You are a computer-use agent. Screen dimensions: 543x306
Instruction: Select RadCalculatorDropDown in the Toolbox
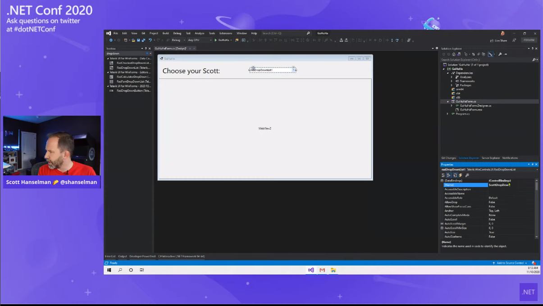click(133, 77)
